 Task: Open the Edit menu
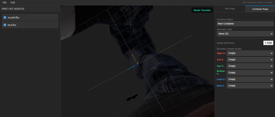[x=13, y=3]
